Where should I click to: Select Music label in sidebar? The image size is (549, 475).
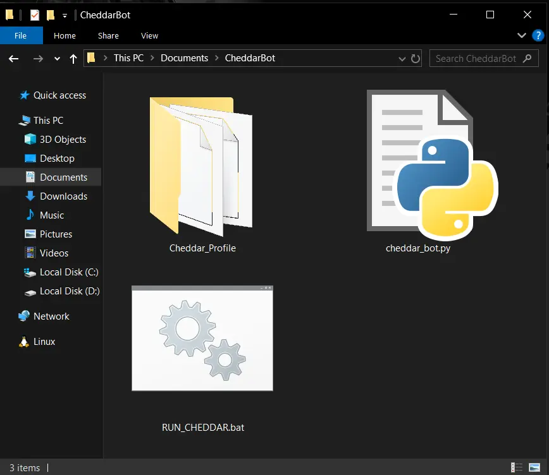point(52,215)
